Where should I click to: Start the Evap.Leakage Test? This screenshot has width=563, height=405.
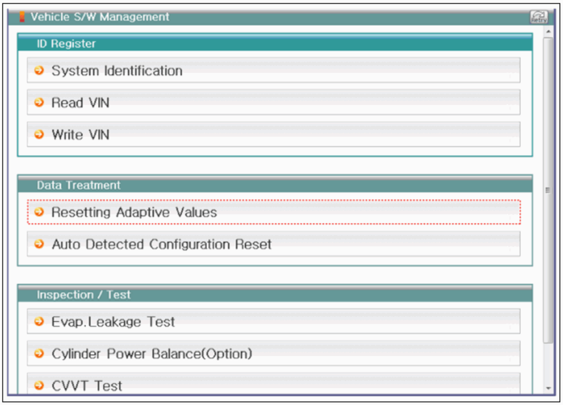[113, 322]
